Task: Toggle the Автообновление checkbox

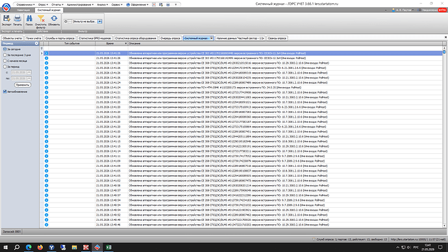Action: click(x=5, y=92)
